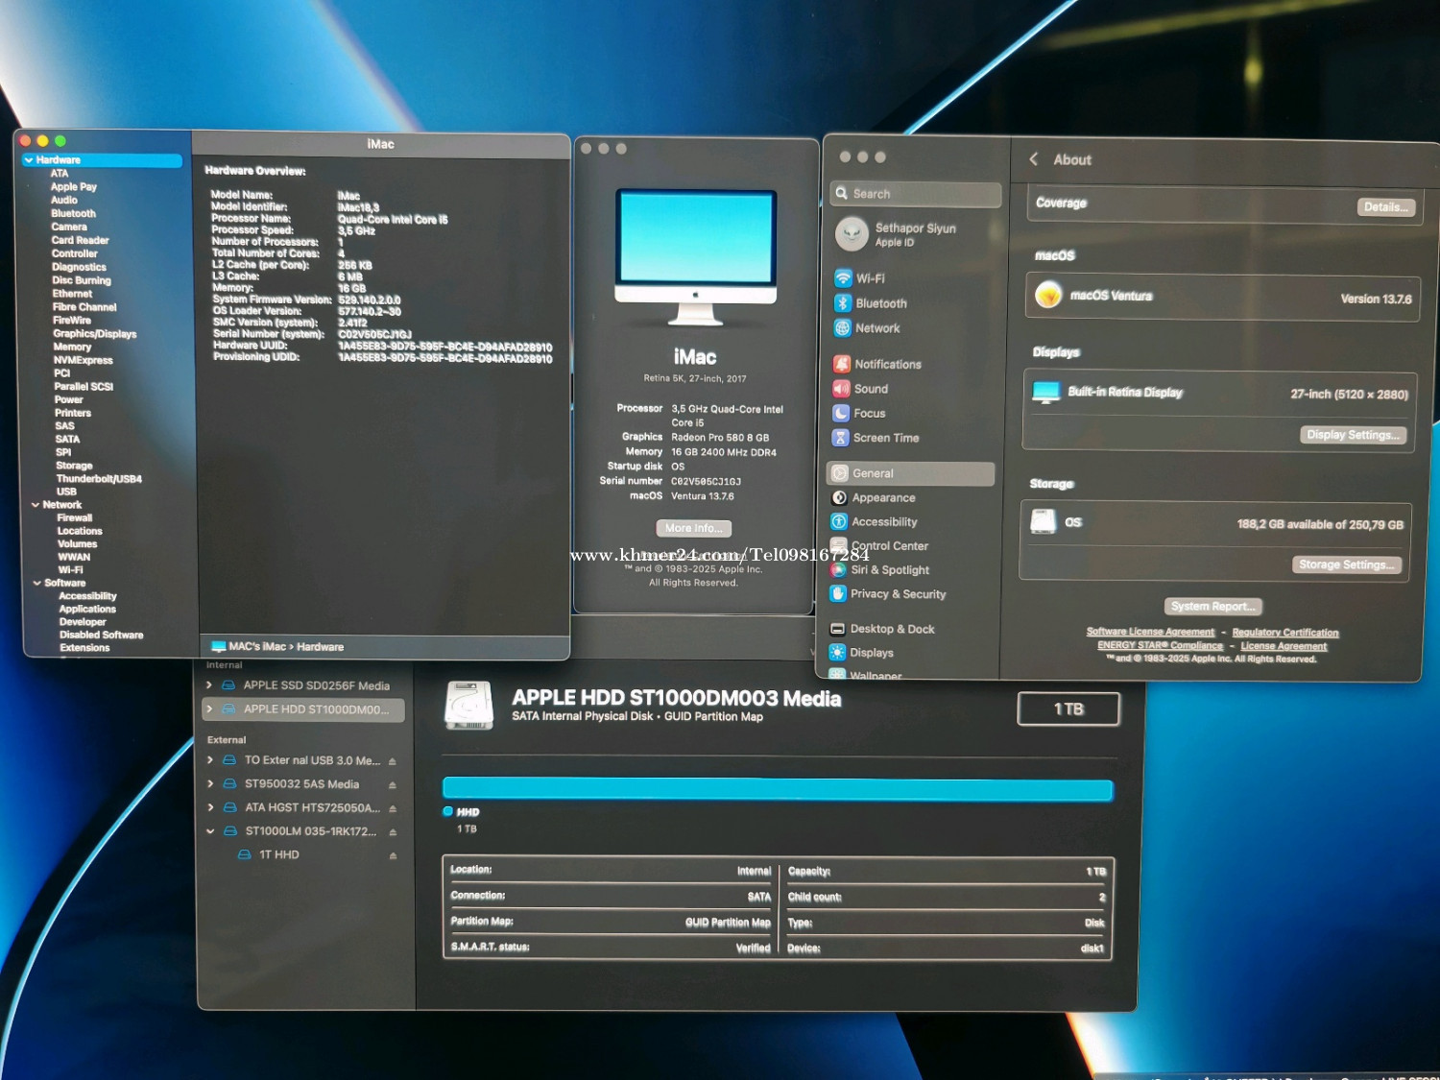
Task: Click the Coverage Details button
Action: click(x=1385, y=206)
